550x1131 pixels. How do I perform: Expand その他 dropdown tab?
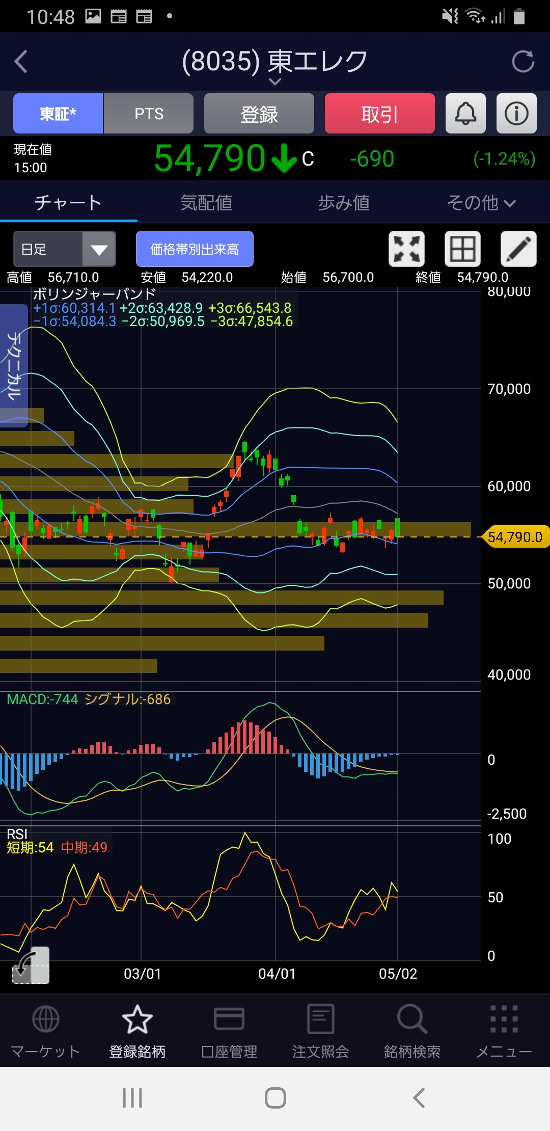(481, 203)
